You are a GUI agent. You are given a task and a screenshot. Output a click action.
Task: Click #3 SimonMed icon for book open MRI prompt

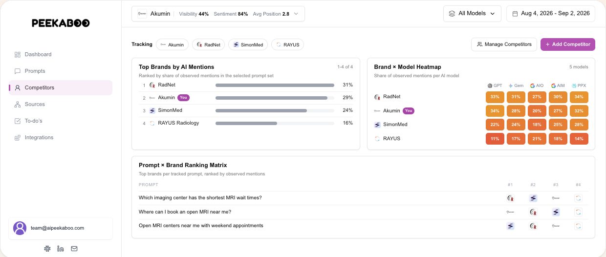[x=556, y=212]
